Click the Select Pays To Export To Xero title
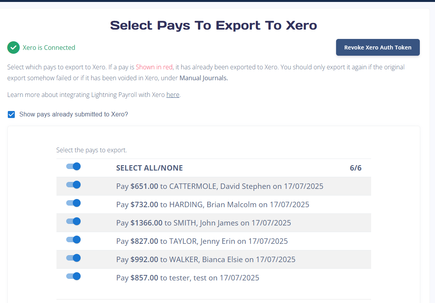Image resolution: width=435 pixels, height=303 pixels. point(214,25)
